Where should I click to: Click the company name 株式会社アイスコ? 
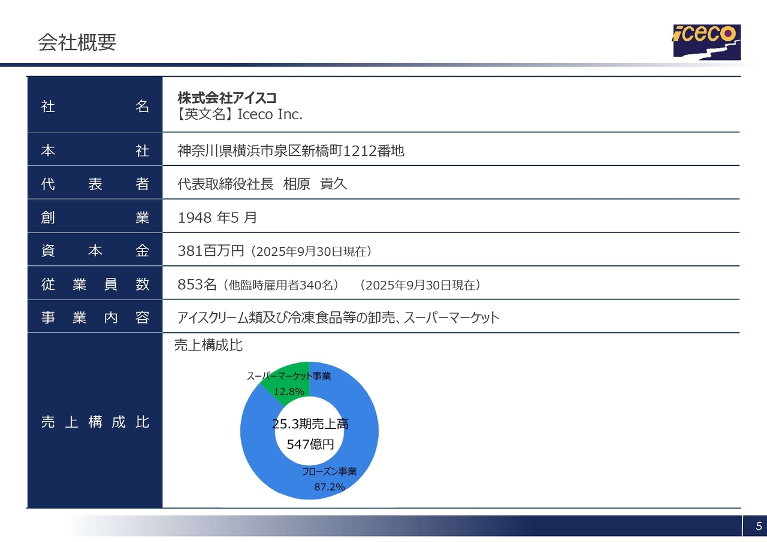pyautogui.click(x=227, y=98)
